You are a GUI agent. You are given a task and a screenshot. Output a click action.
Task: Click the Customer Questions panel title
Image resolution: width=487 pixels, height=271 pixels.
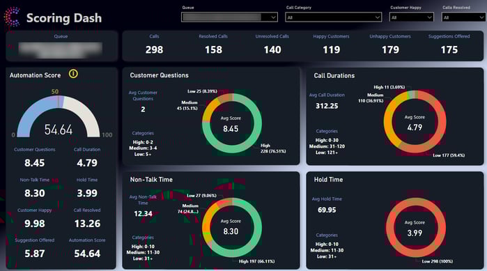159,75
